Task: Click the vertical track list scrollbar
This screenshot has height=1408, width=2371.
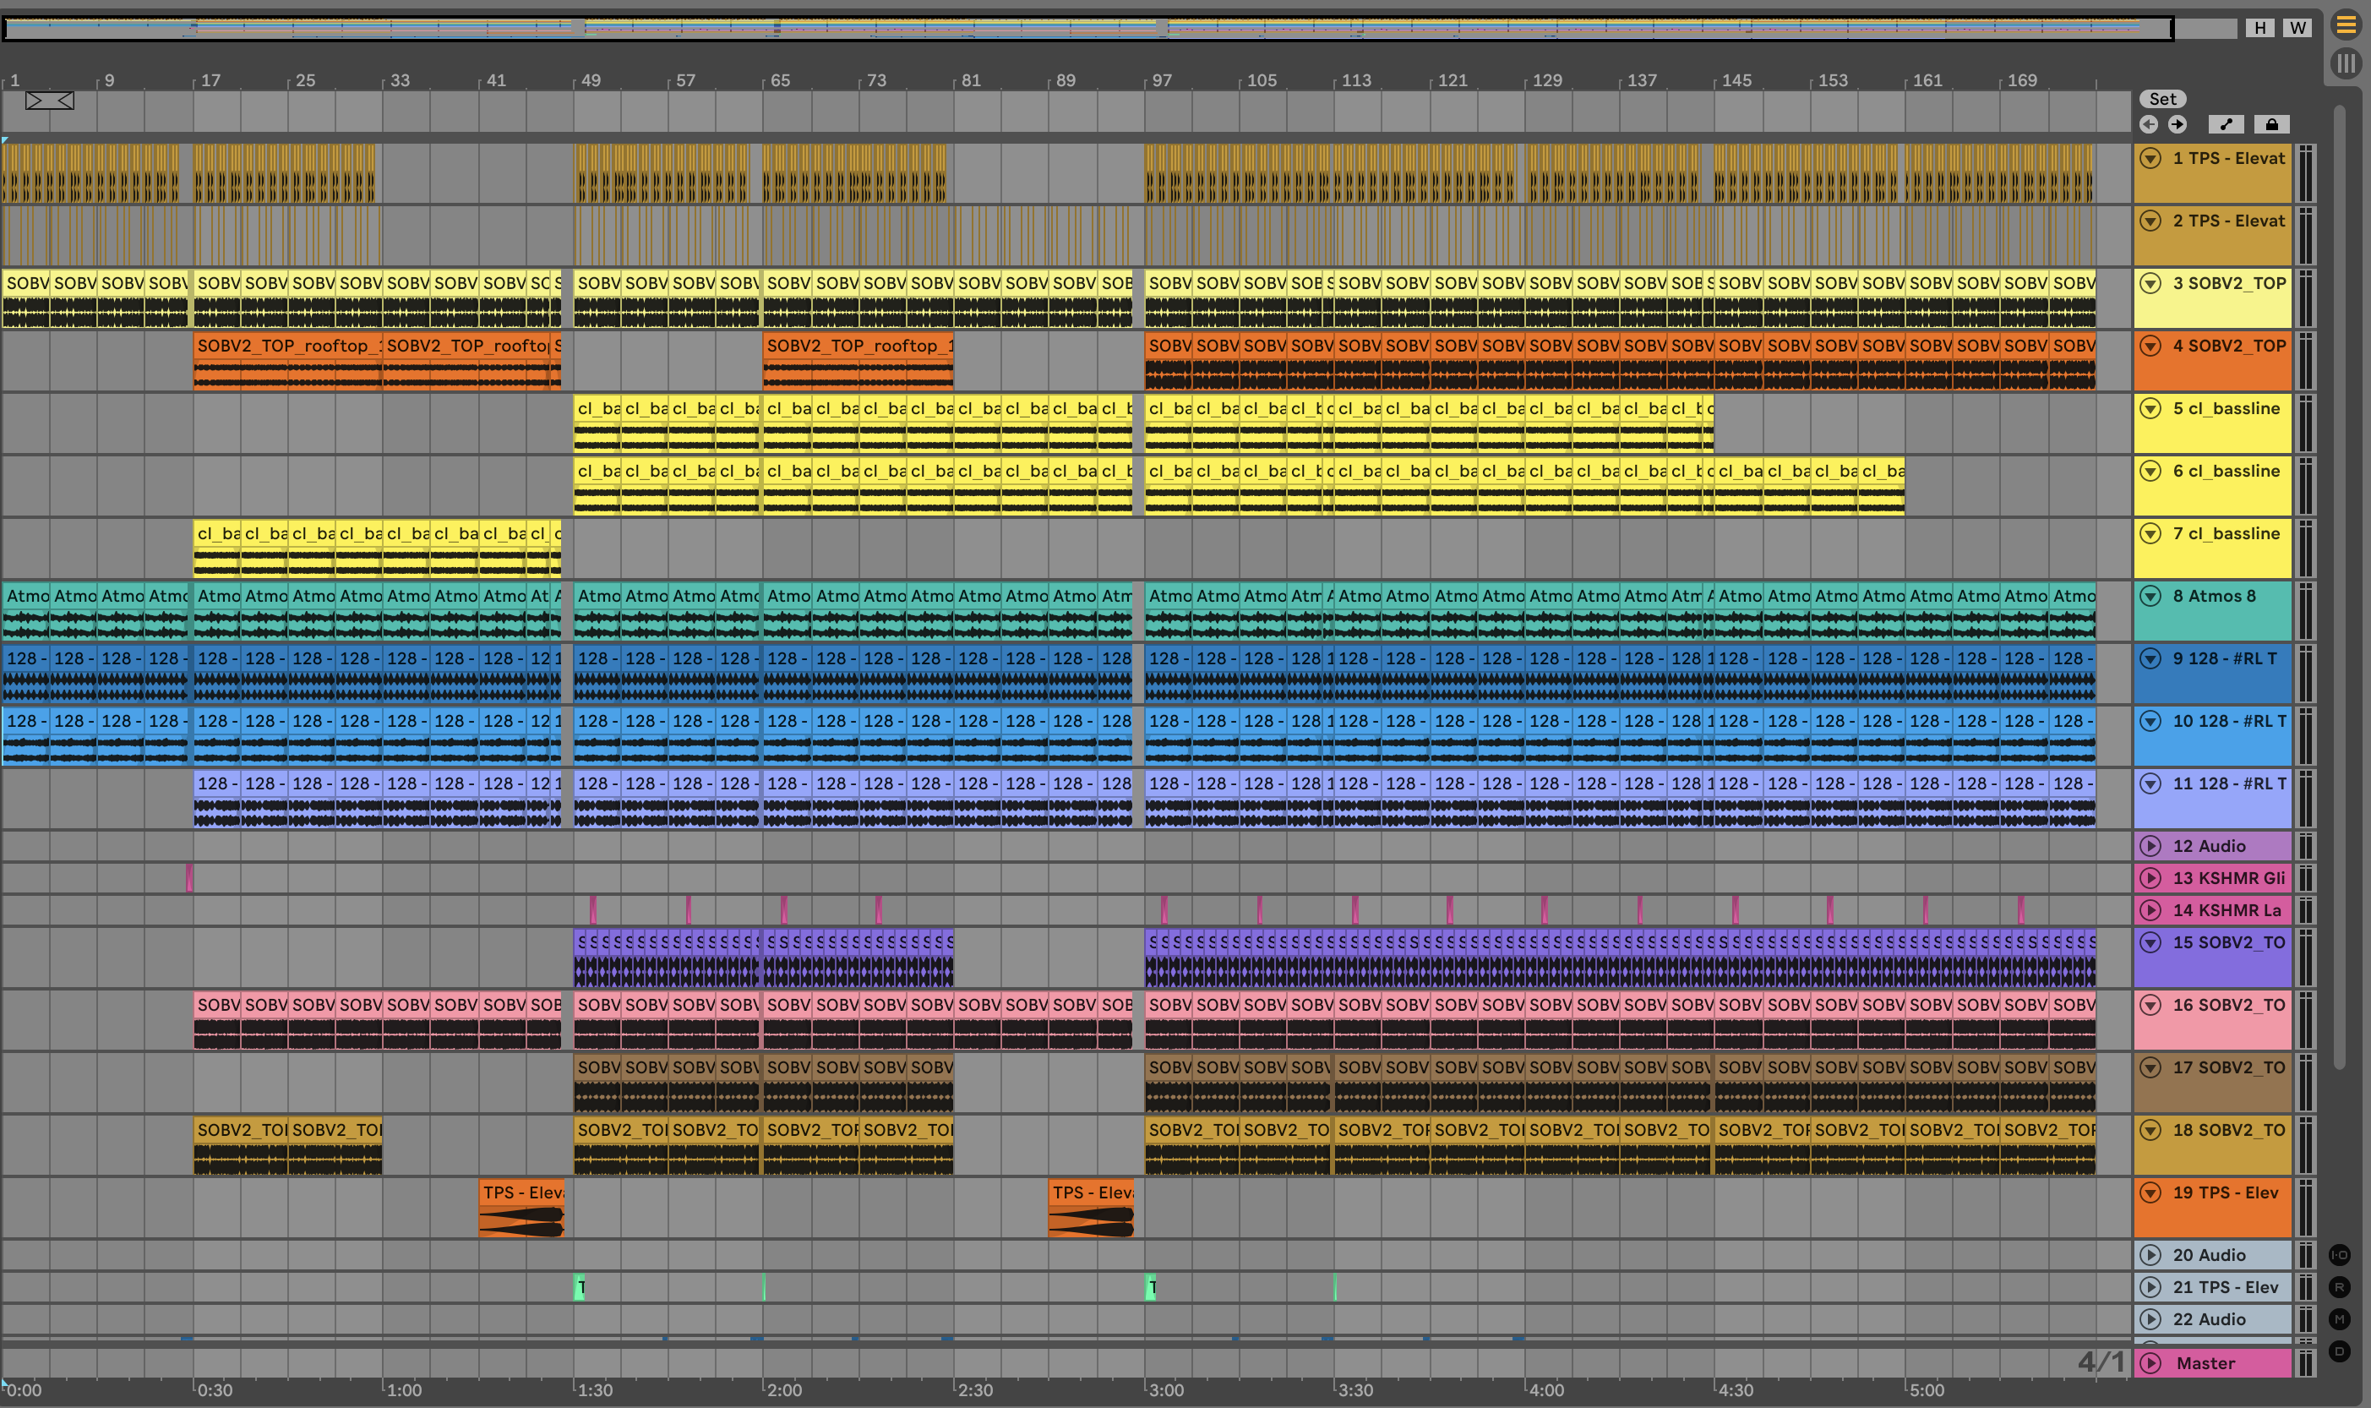Action: tap(2340, 588)
